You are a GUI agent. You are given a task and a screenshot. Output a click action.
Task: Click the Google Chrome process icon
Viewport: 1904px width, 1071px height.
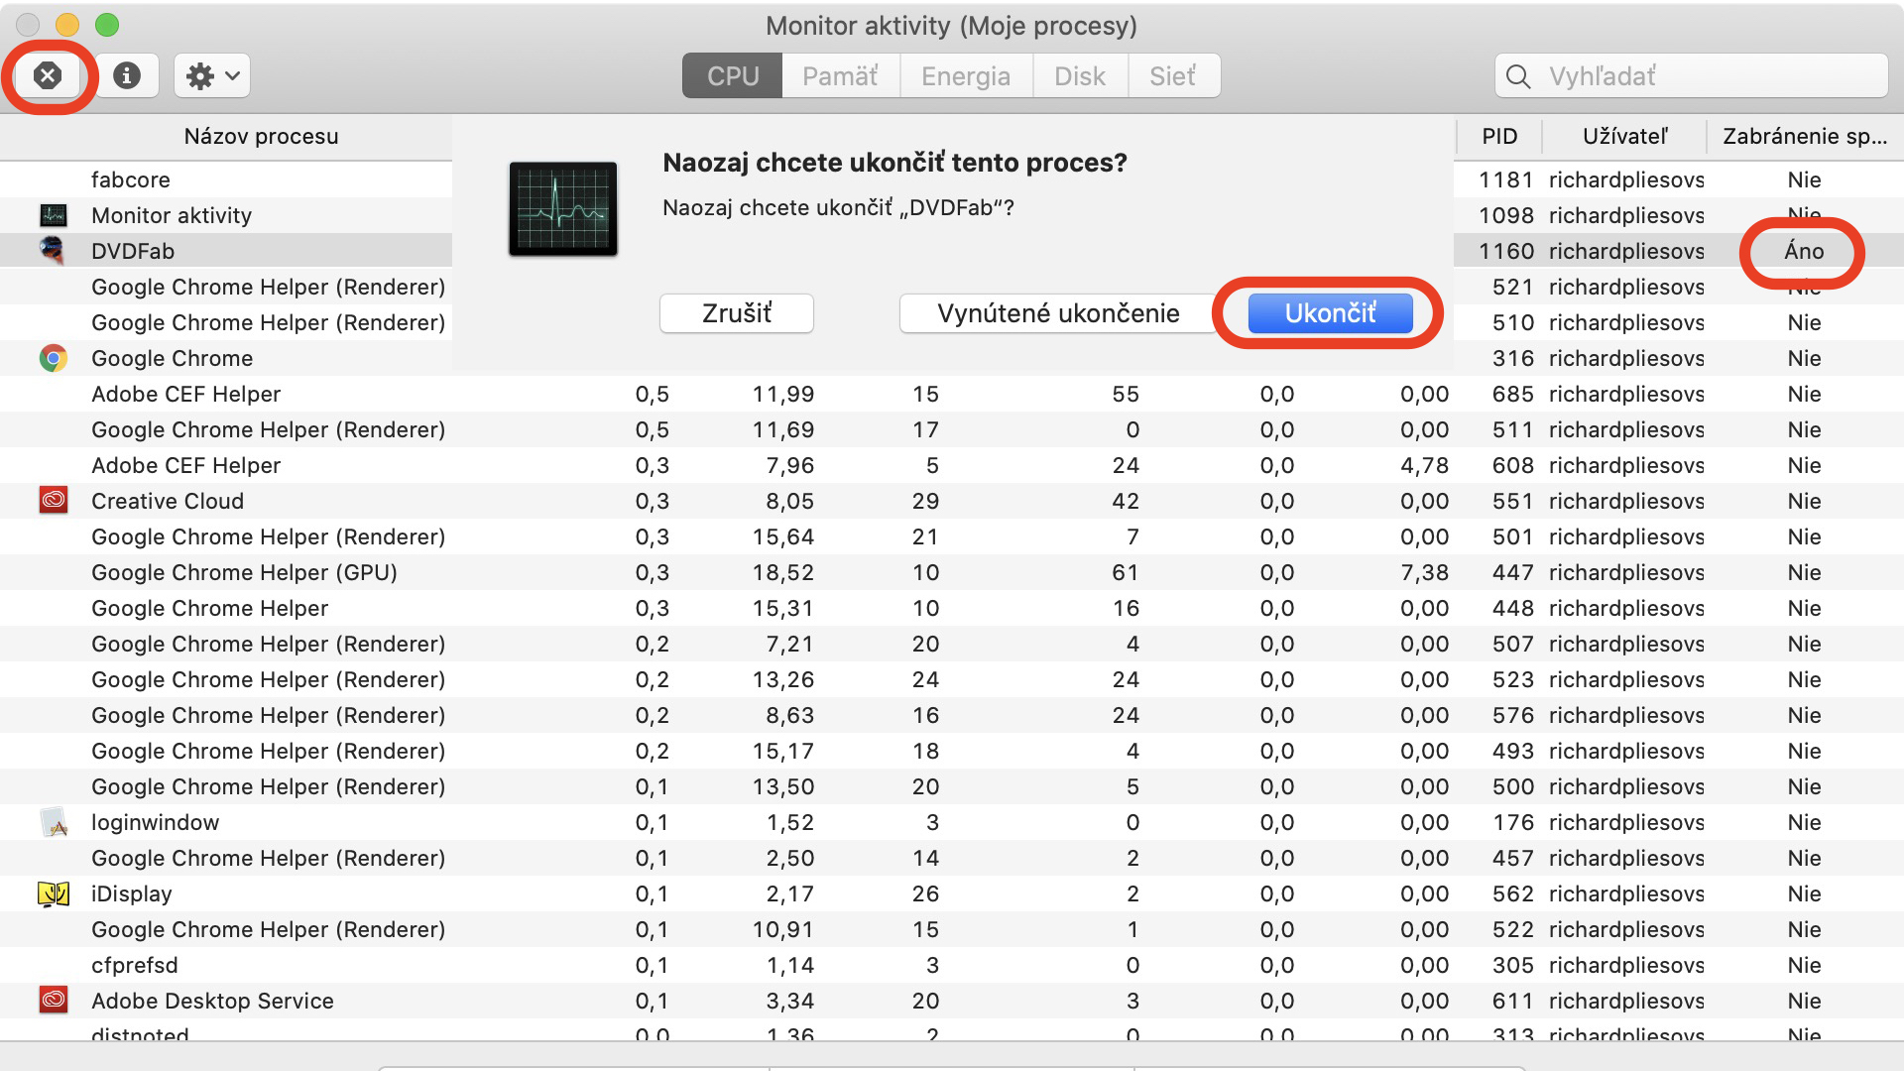click(x=53, y=358)
